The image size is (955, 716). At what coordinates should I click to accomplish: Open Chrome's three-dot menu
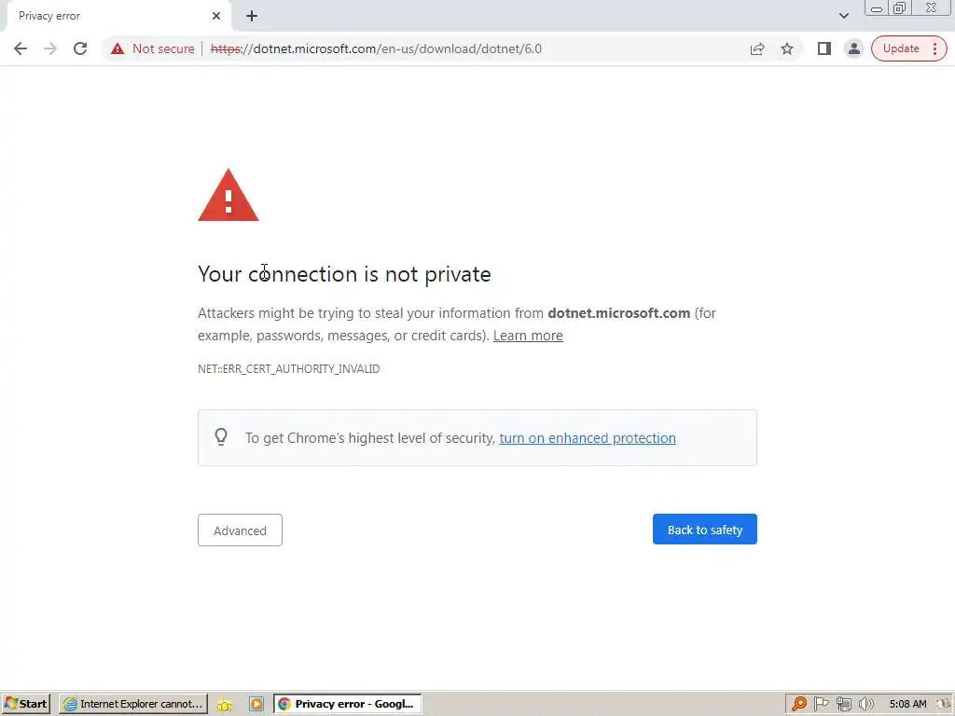tap(934, 48)
